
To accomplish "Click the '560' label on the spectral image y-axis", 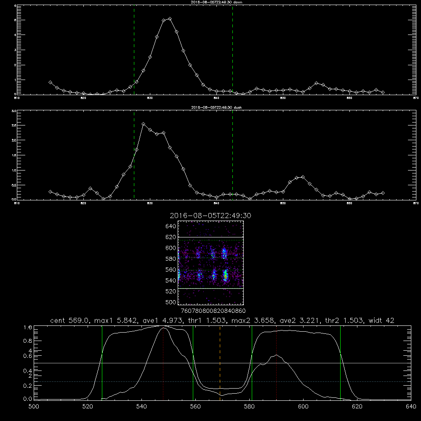I will [171, 269].
